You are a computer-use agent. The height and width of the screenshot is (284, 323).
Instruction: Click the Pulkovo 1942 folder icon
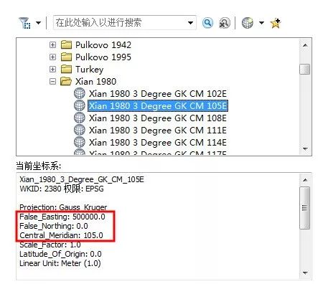click(66, 44)
